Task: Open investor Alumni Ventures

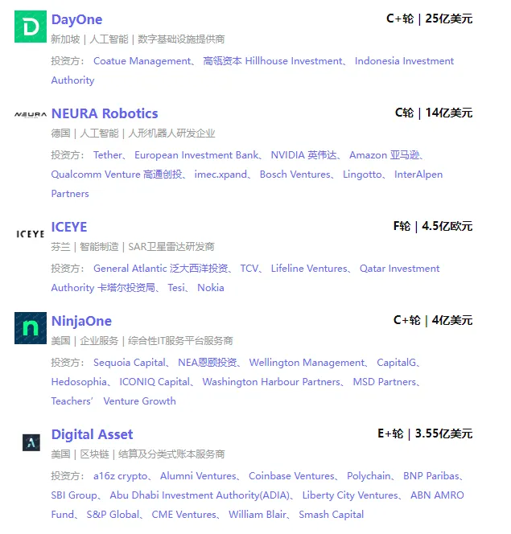Action: [198, 476]
